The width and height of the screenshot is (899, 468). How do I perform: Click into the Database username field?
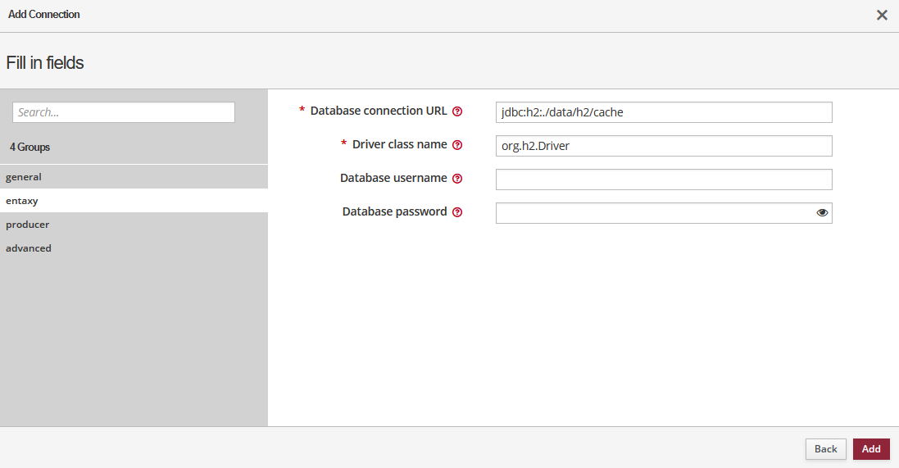point(664,179)
